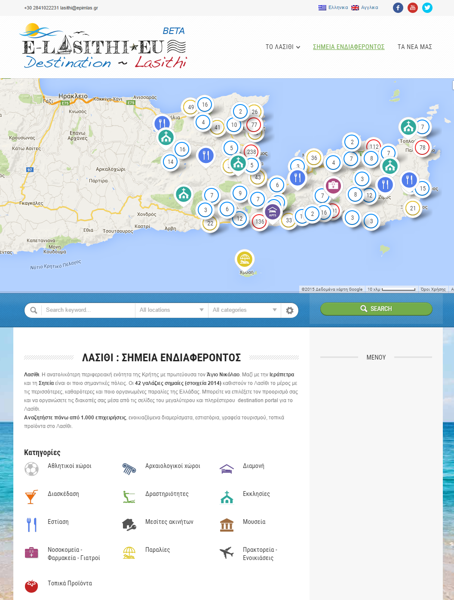Expand the ΤΟ ΛΑΣΙΘΙ menu
Viewport: 454px width, 600px height.
282,47
